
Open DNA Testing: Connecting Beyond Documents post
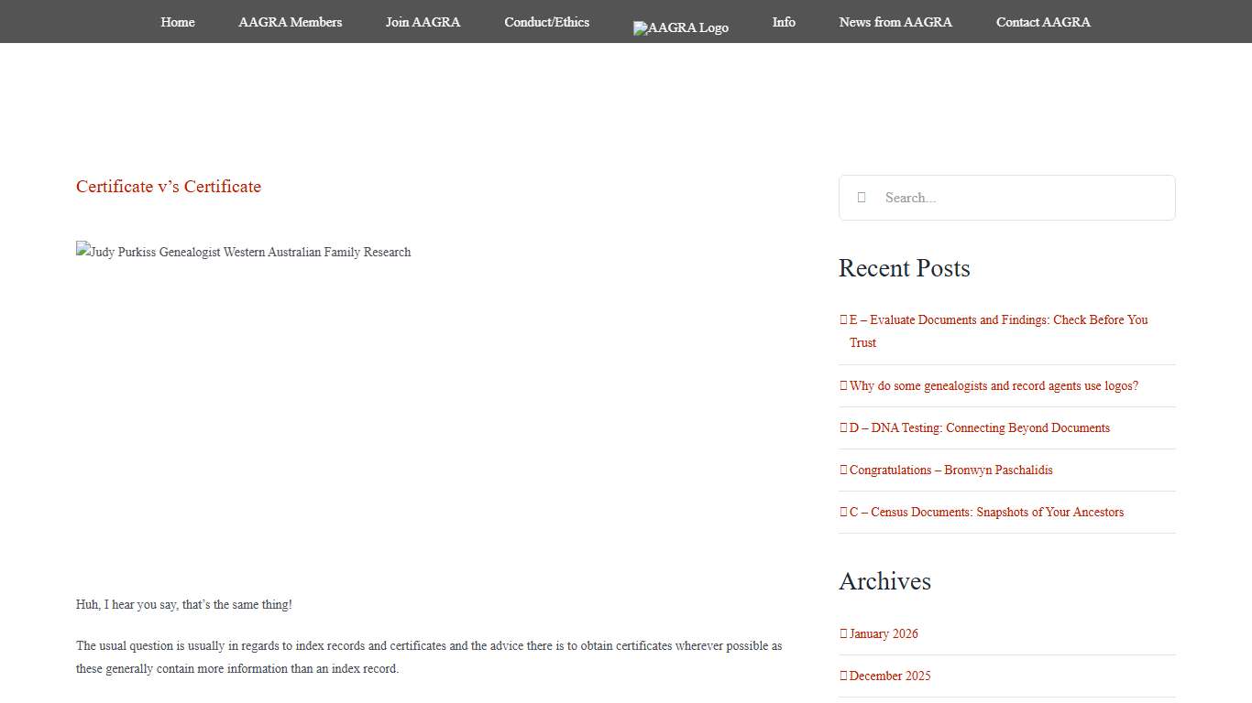[979, 428]
